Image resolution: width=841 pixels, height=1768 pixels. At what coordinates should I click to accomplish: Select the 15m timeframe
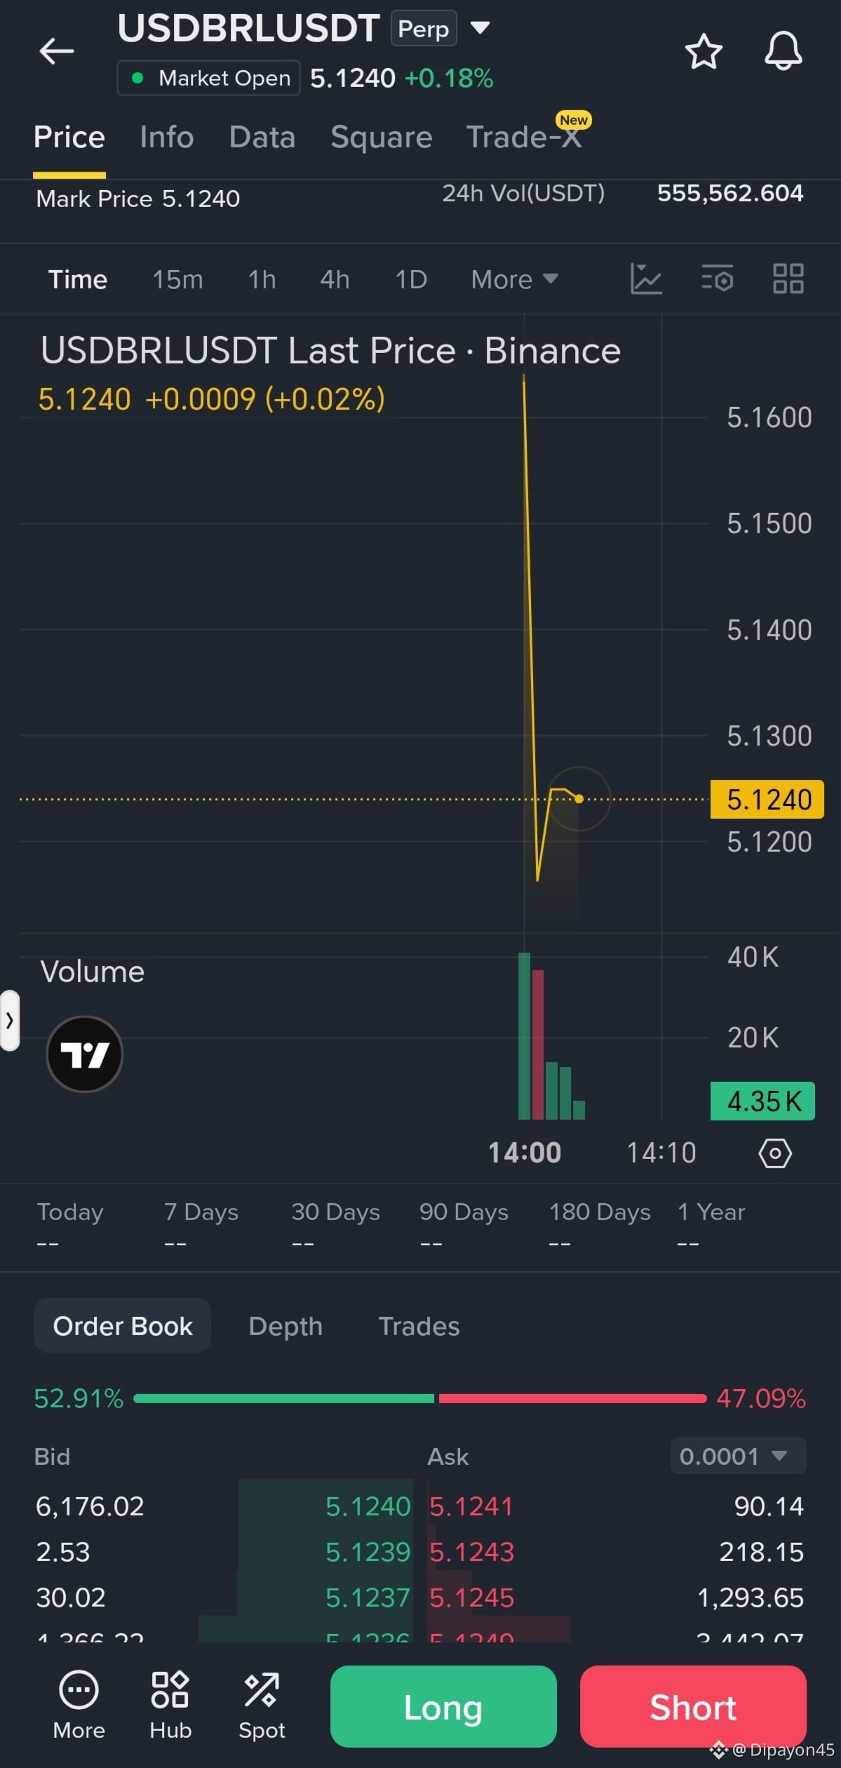[178, 279]
